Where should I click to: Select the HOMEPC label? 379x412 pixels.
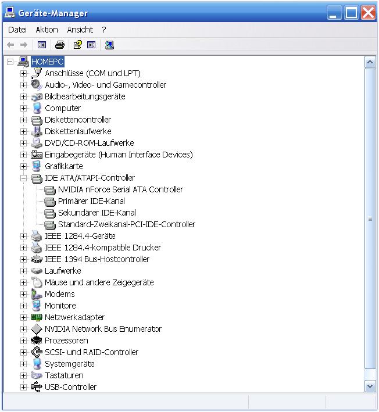pyautogui.click(x=47, y=62)
